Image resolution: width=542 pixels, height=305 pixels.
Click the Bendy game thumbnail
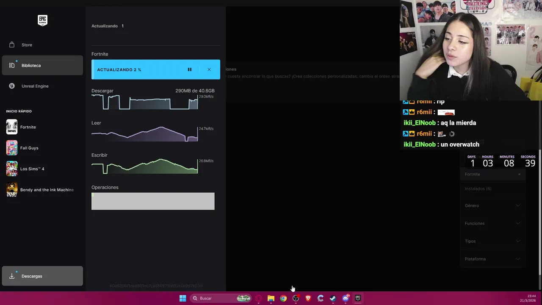(12, 190)
